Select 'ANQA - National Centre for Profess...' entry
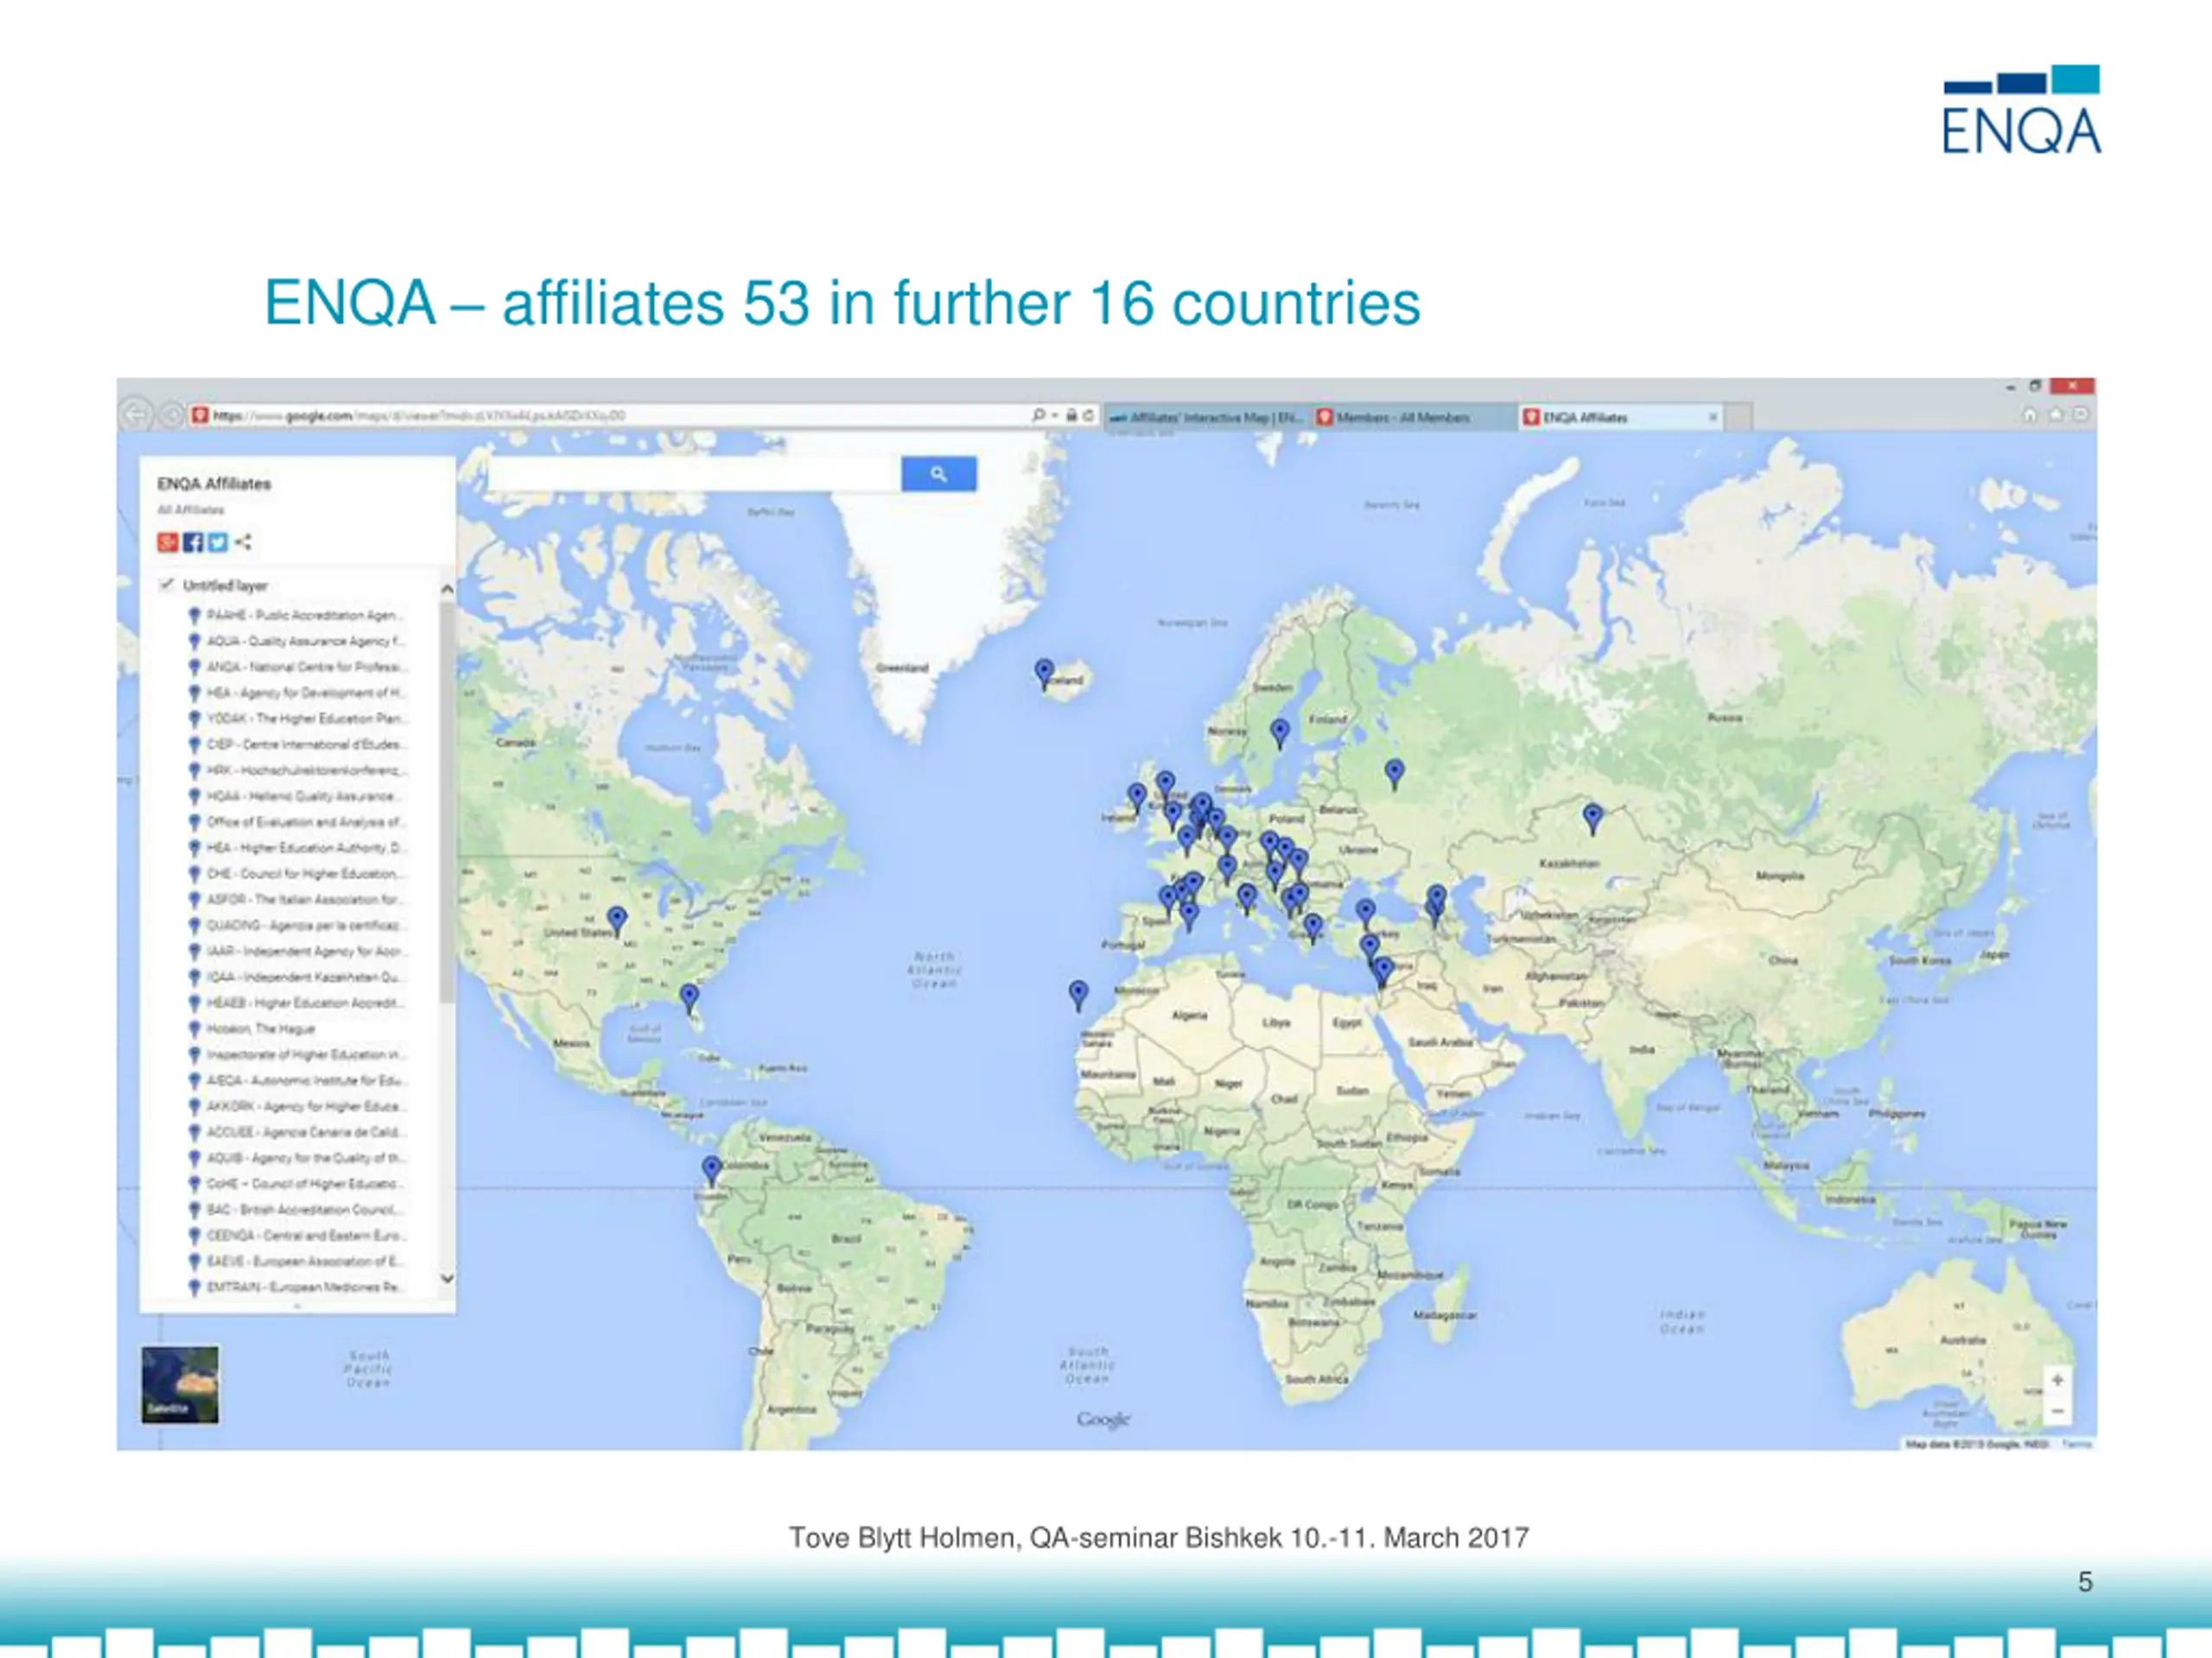Screen dimensions: 2212x1658 (297, 667)
